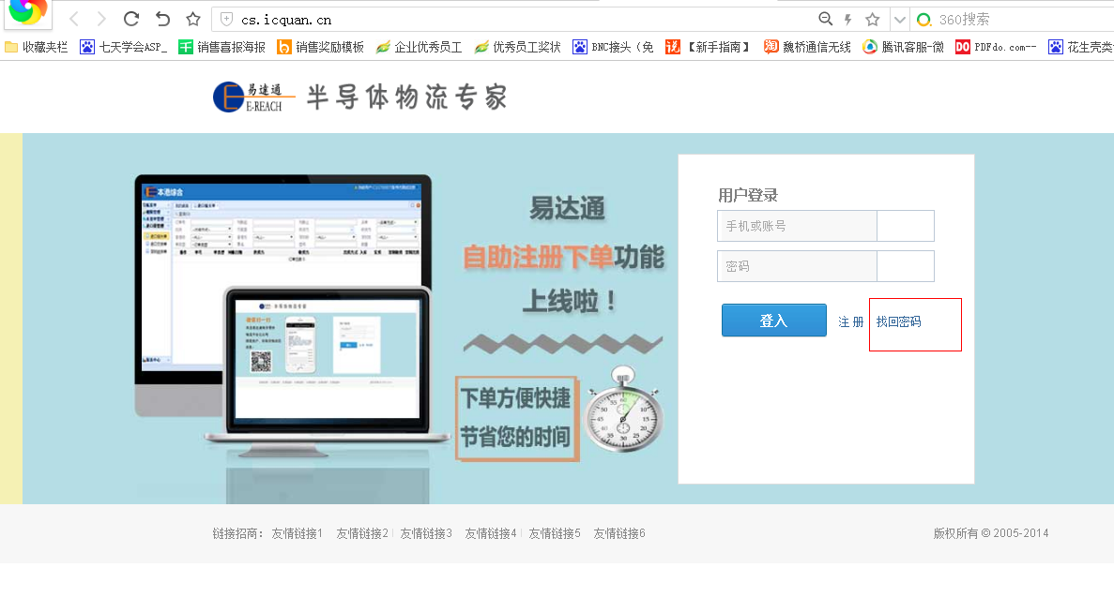The image size is (1114, 597).
Task: Expand the address bar dropdown arrow
Action: pos(899,20)
